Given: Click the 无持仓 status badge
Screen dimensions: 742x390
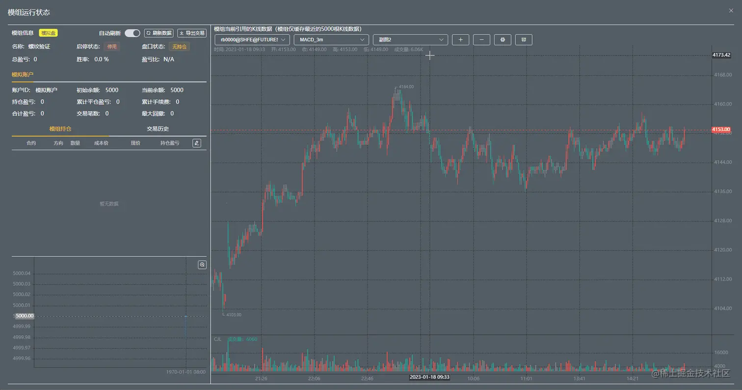Looking at the screenshot, I should coord(180,47).
